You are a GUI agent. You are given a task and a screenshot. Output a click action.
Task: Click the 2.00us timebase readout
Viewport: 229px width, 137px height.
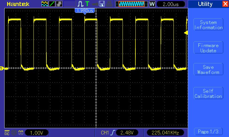pos(171,4)
